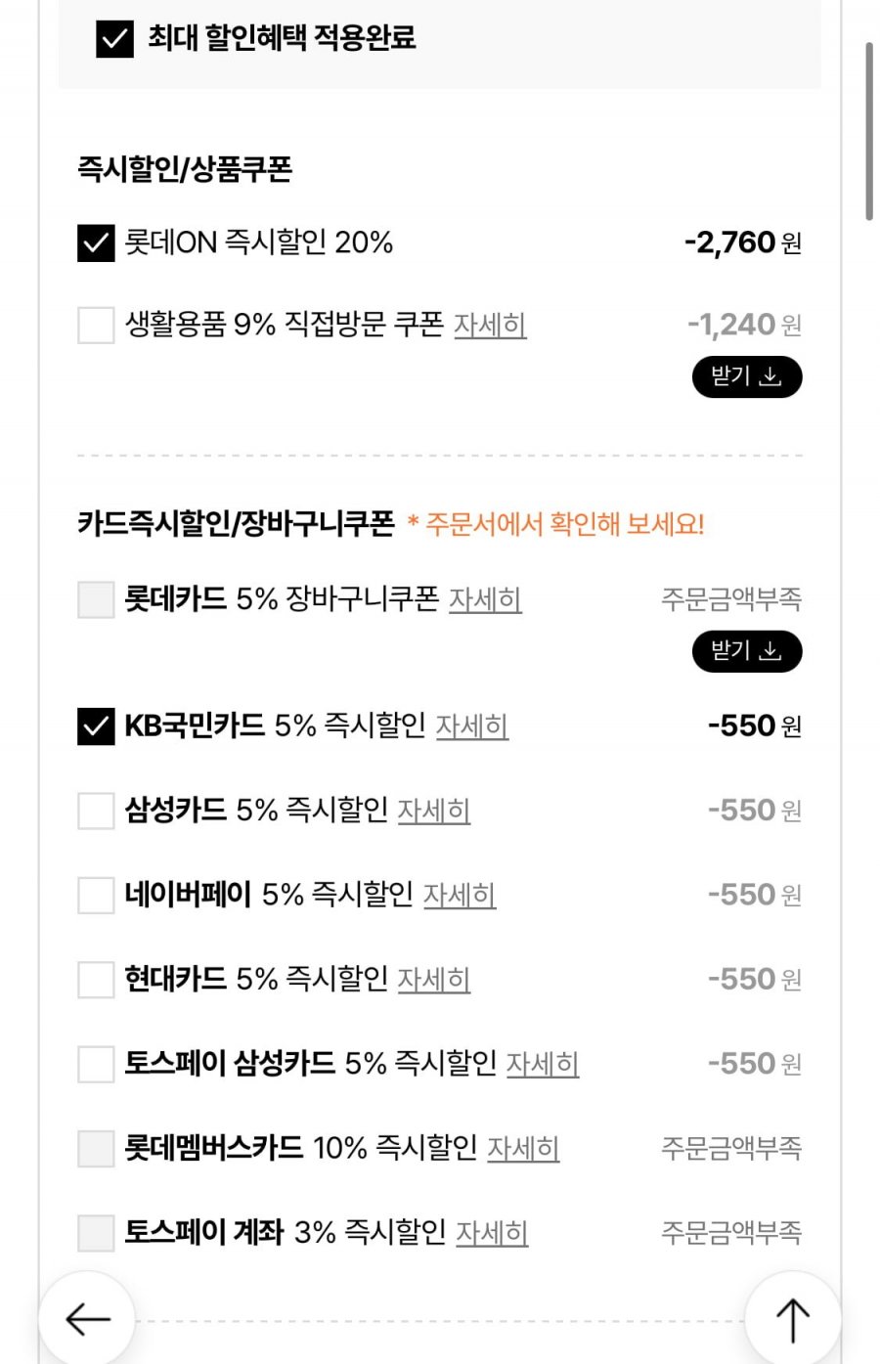Open 자세히 link for 롯데카드 장바구니쿠폰
The image size is (880, 1364).
click(x=485, y=599)
